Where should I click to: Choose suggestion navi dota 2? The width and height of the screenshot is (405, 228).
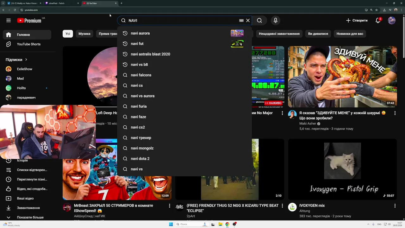pyautogui.click(x=184, y=159)
